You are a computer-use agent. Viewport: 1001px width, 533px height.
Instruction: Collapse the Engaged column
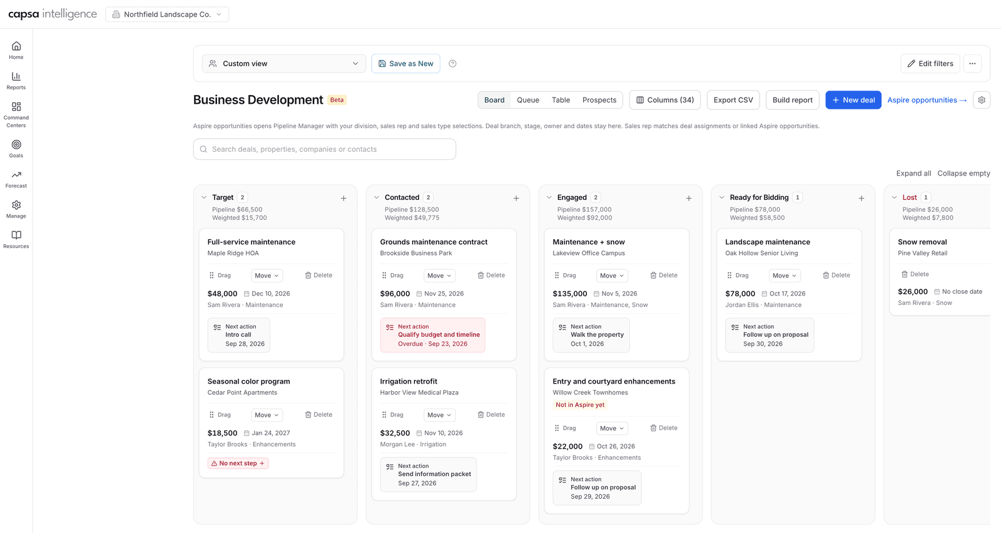coord(549,197)
